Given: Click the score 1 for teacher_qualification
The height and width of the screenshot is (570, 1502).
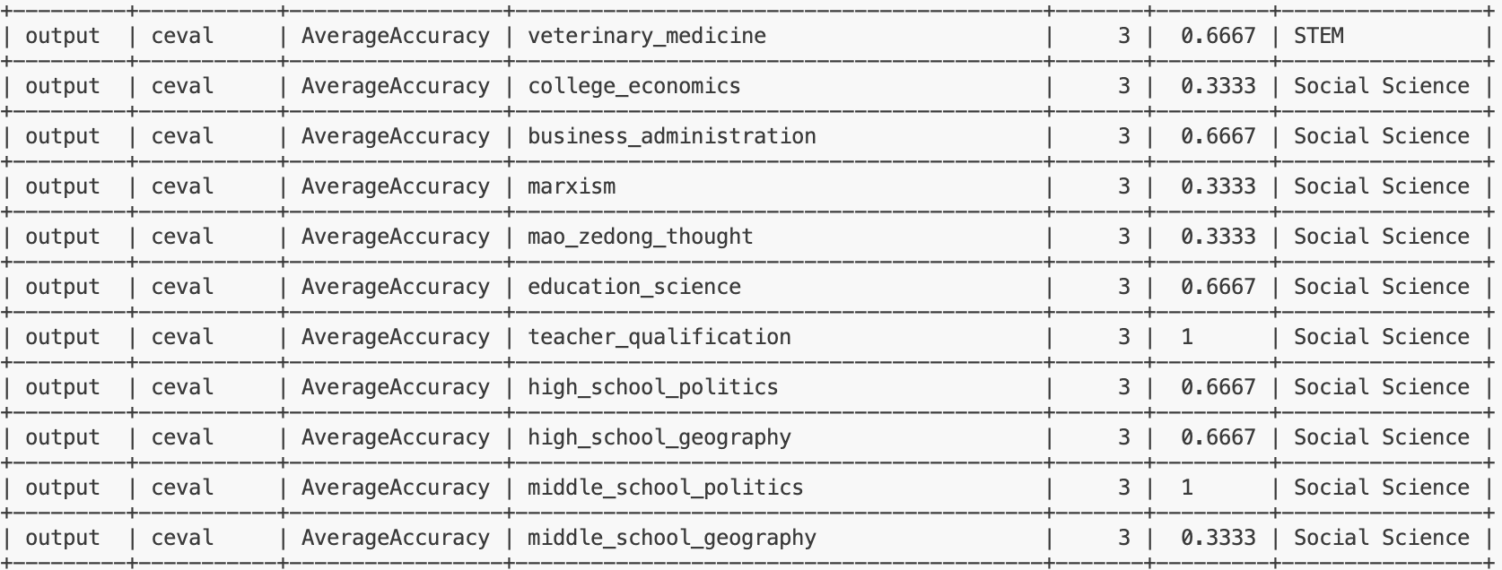Looking at the screenshot, I should pyautogui.click(x=1187, y=337).
